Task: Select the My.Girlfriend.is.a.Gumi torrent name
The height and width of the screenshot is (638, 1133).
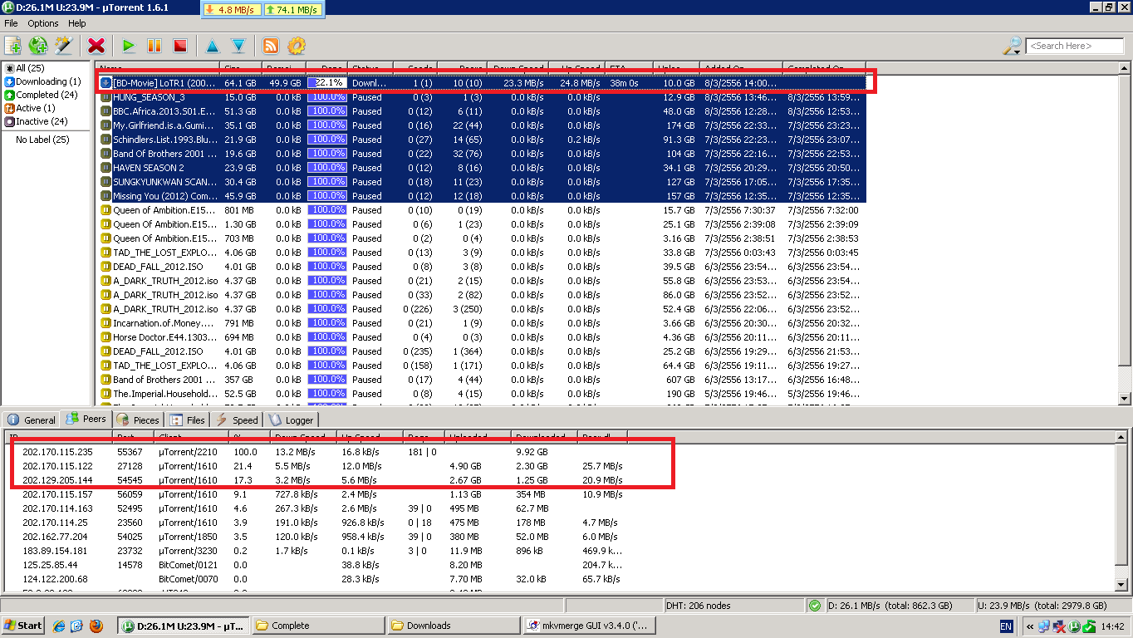Action: pyautogui.click(x=164, y=125)
